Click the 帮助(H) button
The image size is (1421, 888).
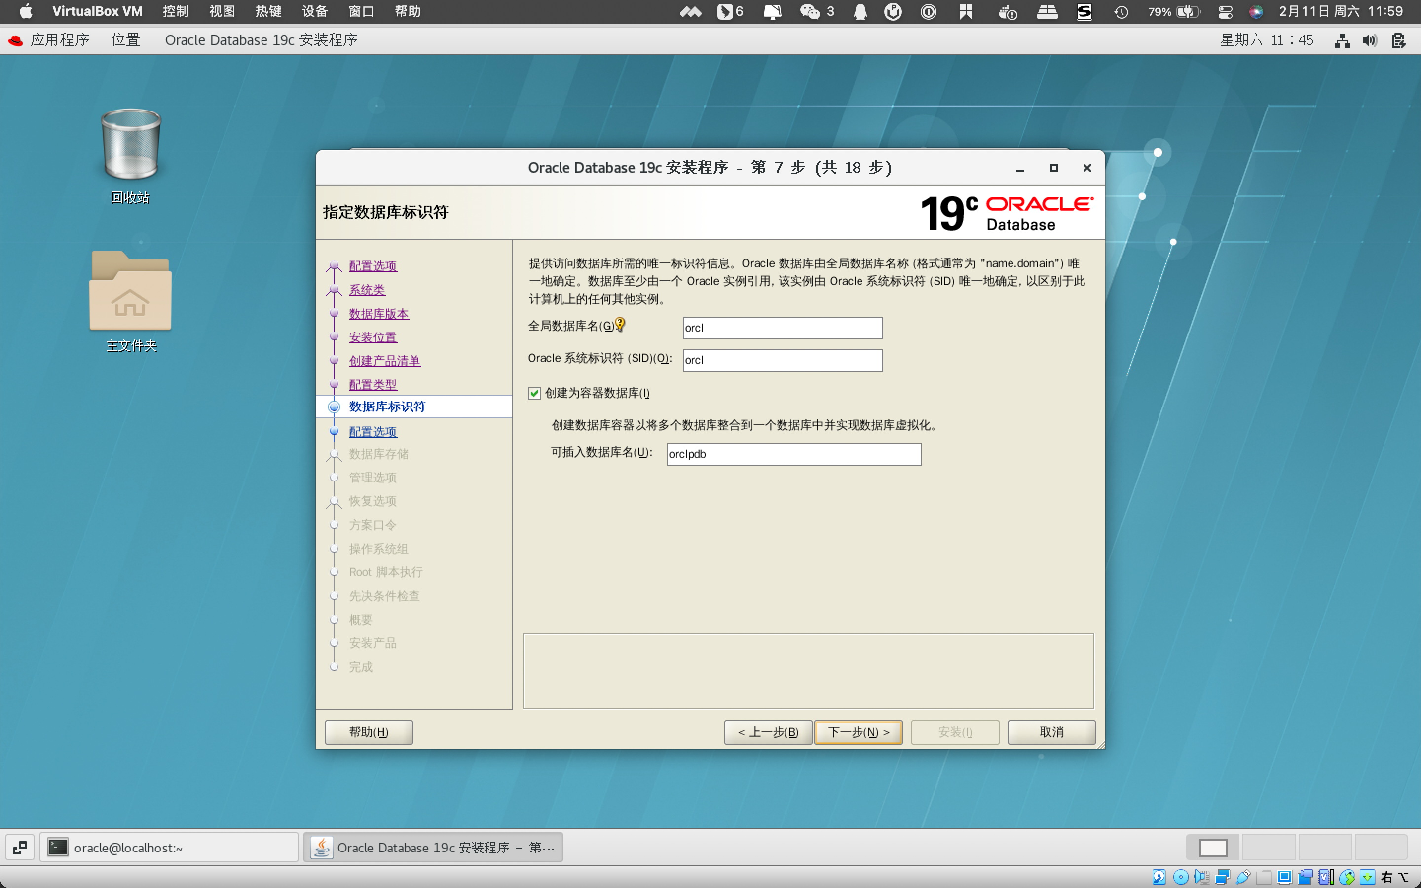coord(369,732)
